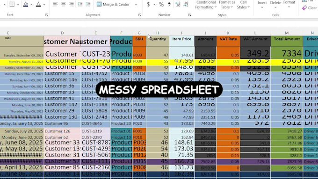Image resolution: width=318 pixels, height=179 pixels.
Task: Open Conditional Formatting menu
Action: (206, 5)
